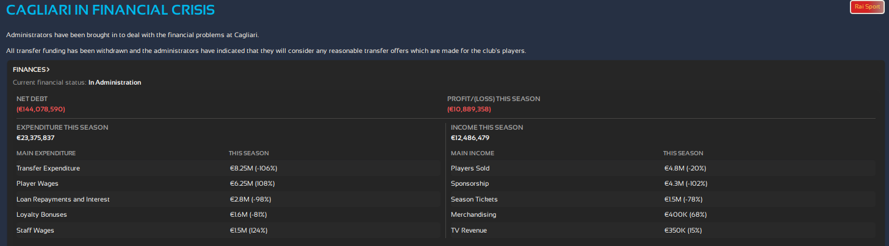Viewport: 889px width, 246px height.
Task: Click the Sponsorship income row
Action: point(661,183)
